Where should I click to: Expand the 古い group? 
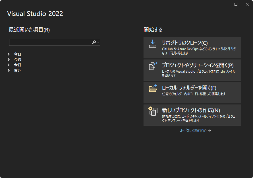pyautogui.click(x=9, y=71)
